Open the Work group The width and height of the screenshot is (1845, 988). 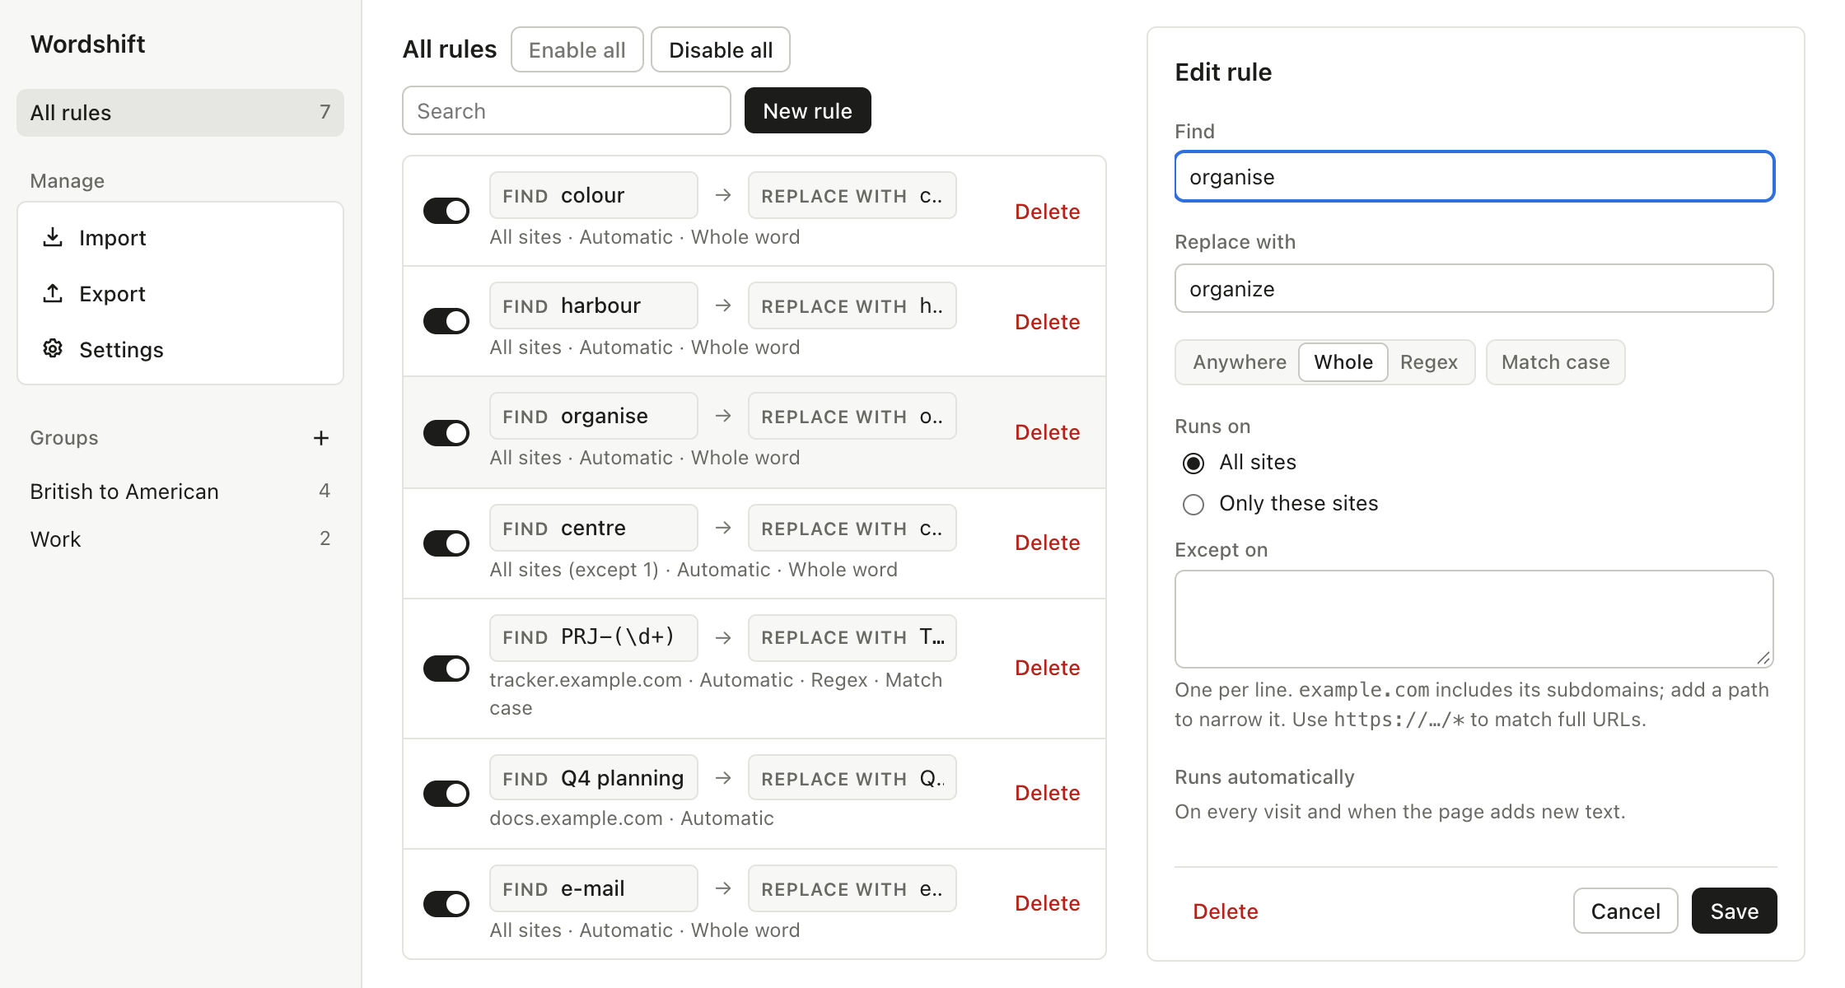pos(180,539)
